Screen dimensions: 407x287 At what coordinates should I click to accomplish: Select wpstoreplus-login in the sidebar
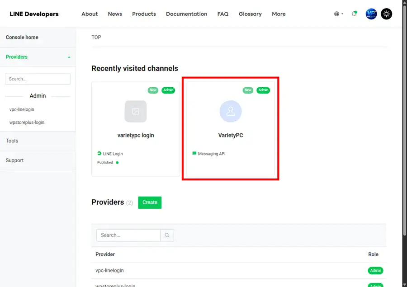[27, 122]
